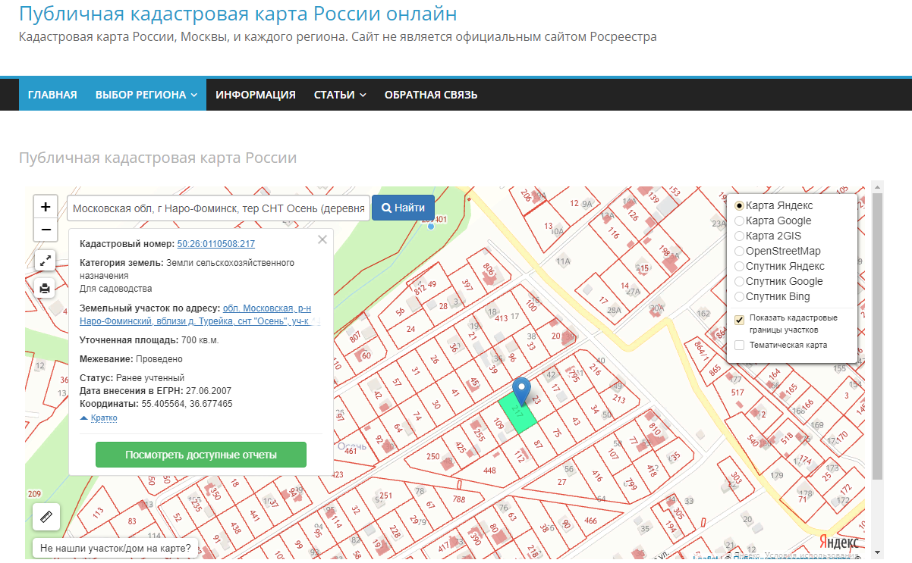Click the highlighted green parcel 217

tap(517, 414)
